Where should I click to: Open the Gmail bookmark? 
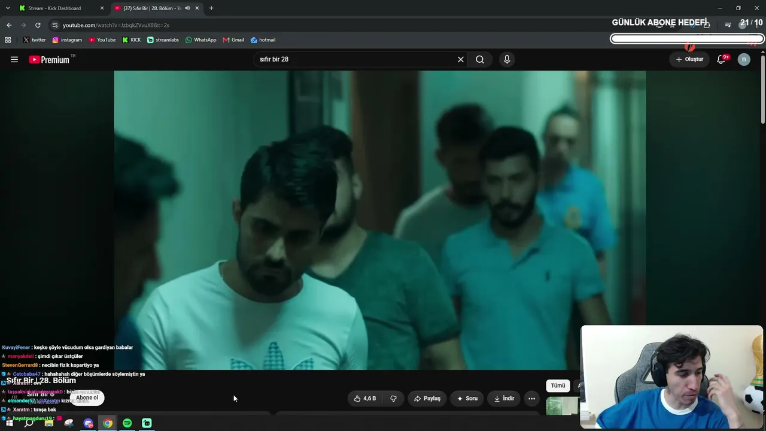coord(233,40)
